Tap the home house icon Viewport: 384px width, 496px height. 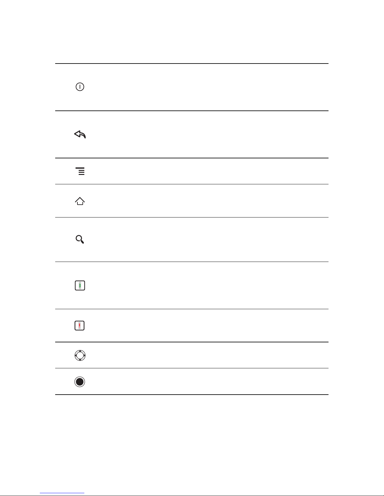[80, 201]
